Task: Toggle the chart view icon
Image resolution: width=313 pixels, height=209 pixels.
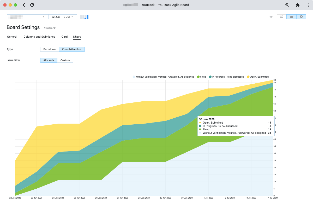Action: point(291,17)
